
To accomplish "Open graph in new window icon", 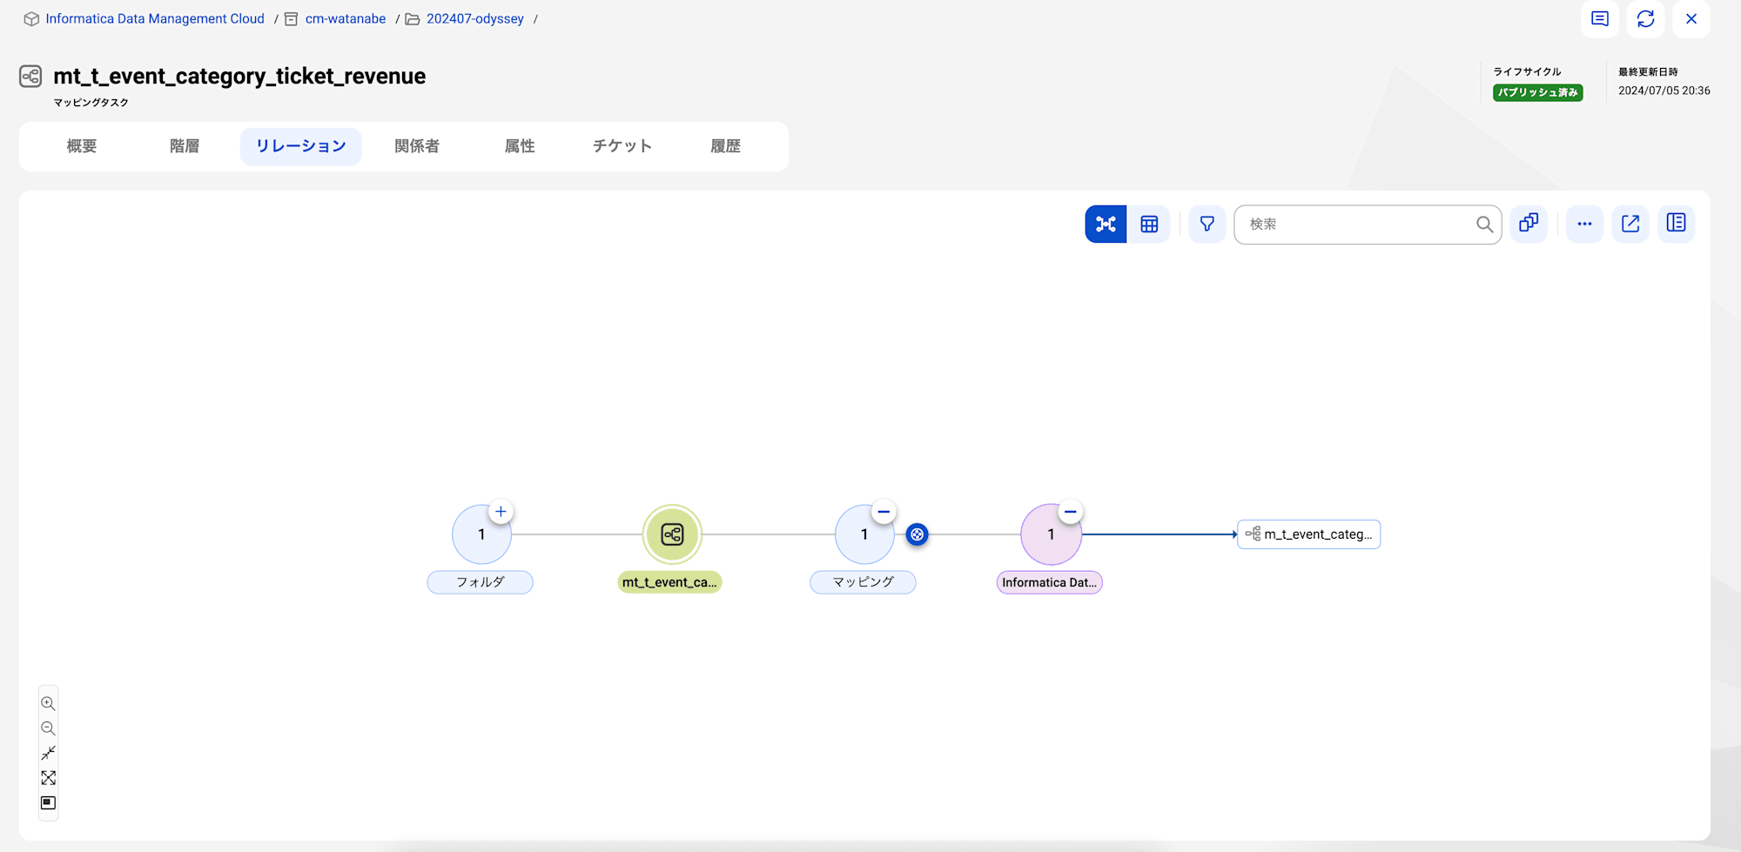I will (x=1630, y=224).
